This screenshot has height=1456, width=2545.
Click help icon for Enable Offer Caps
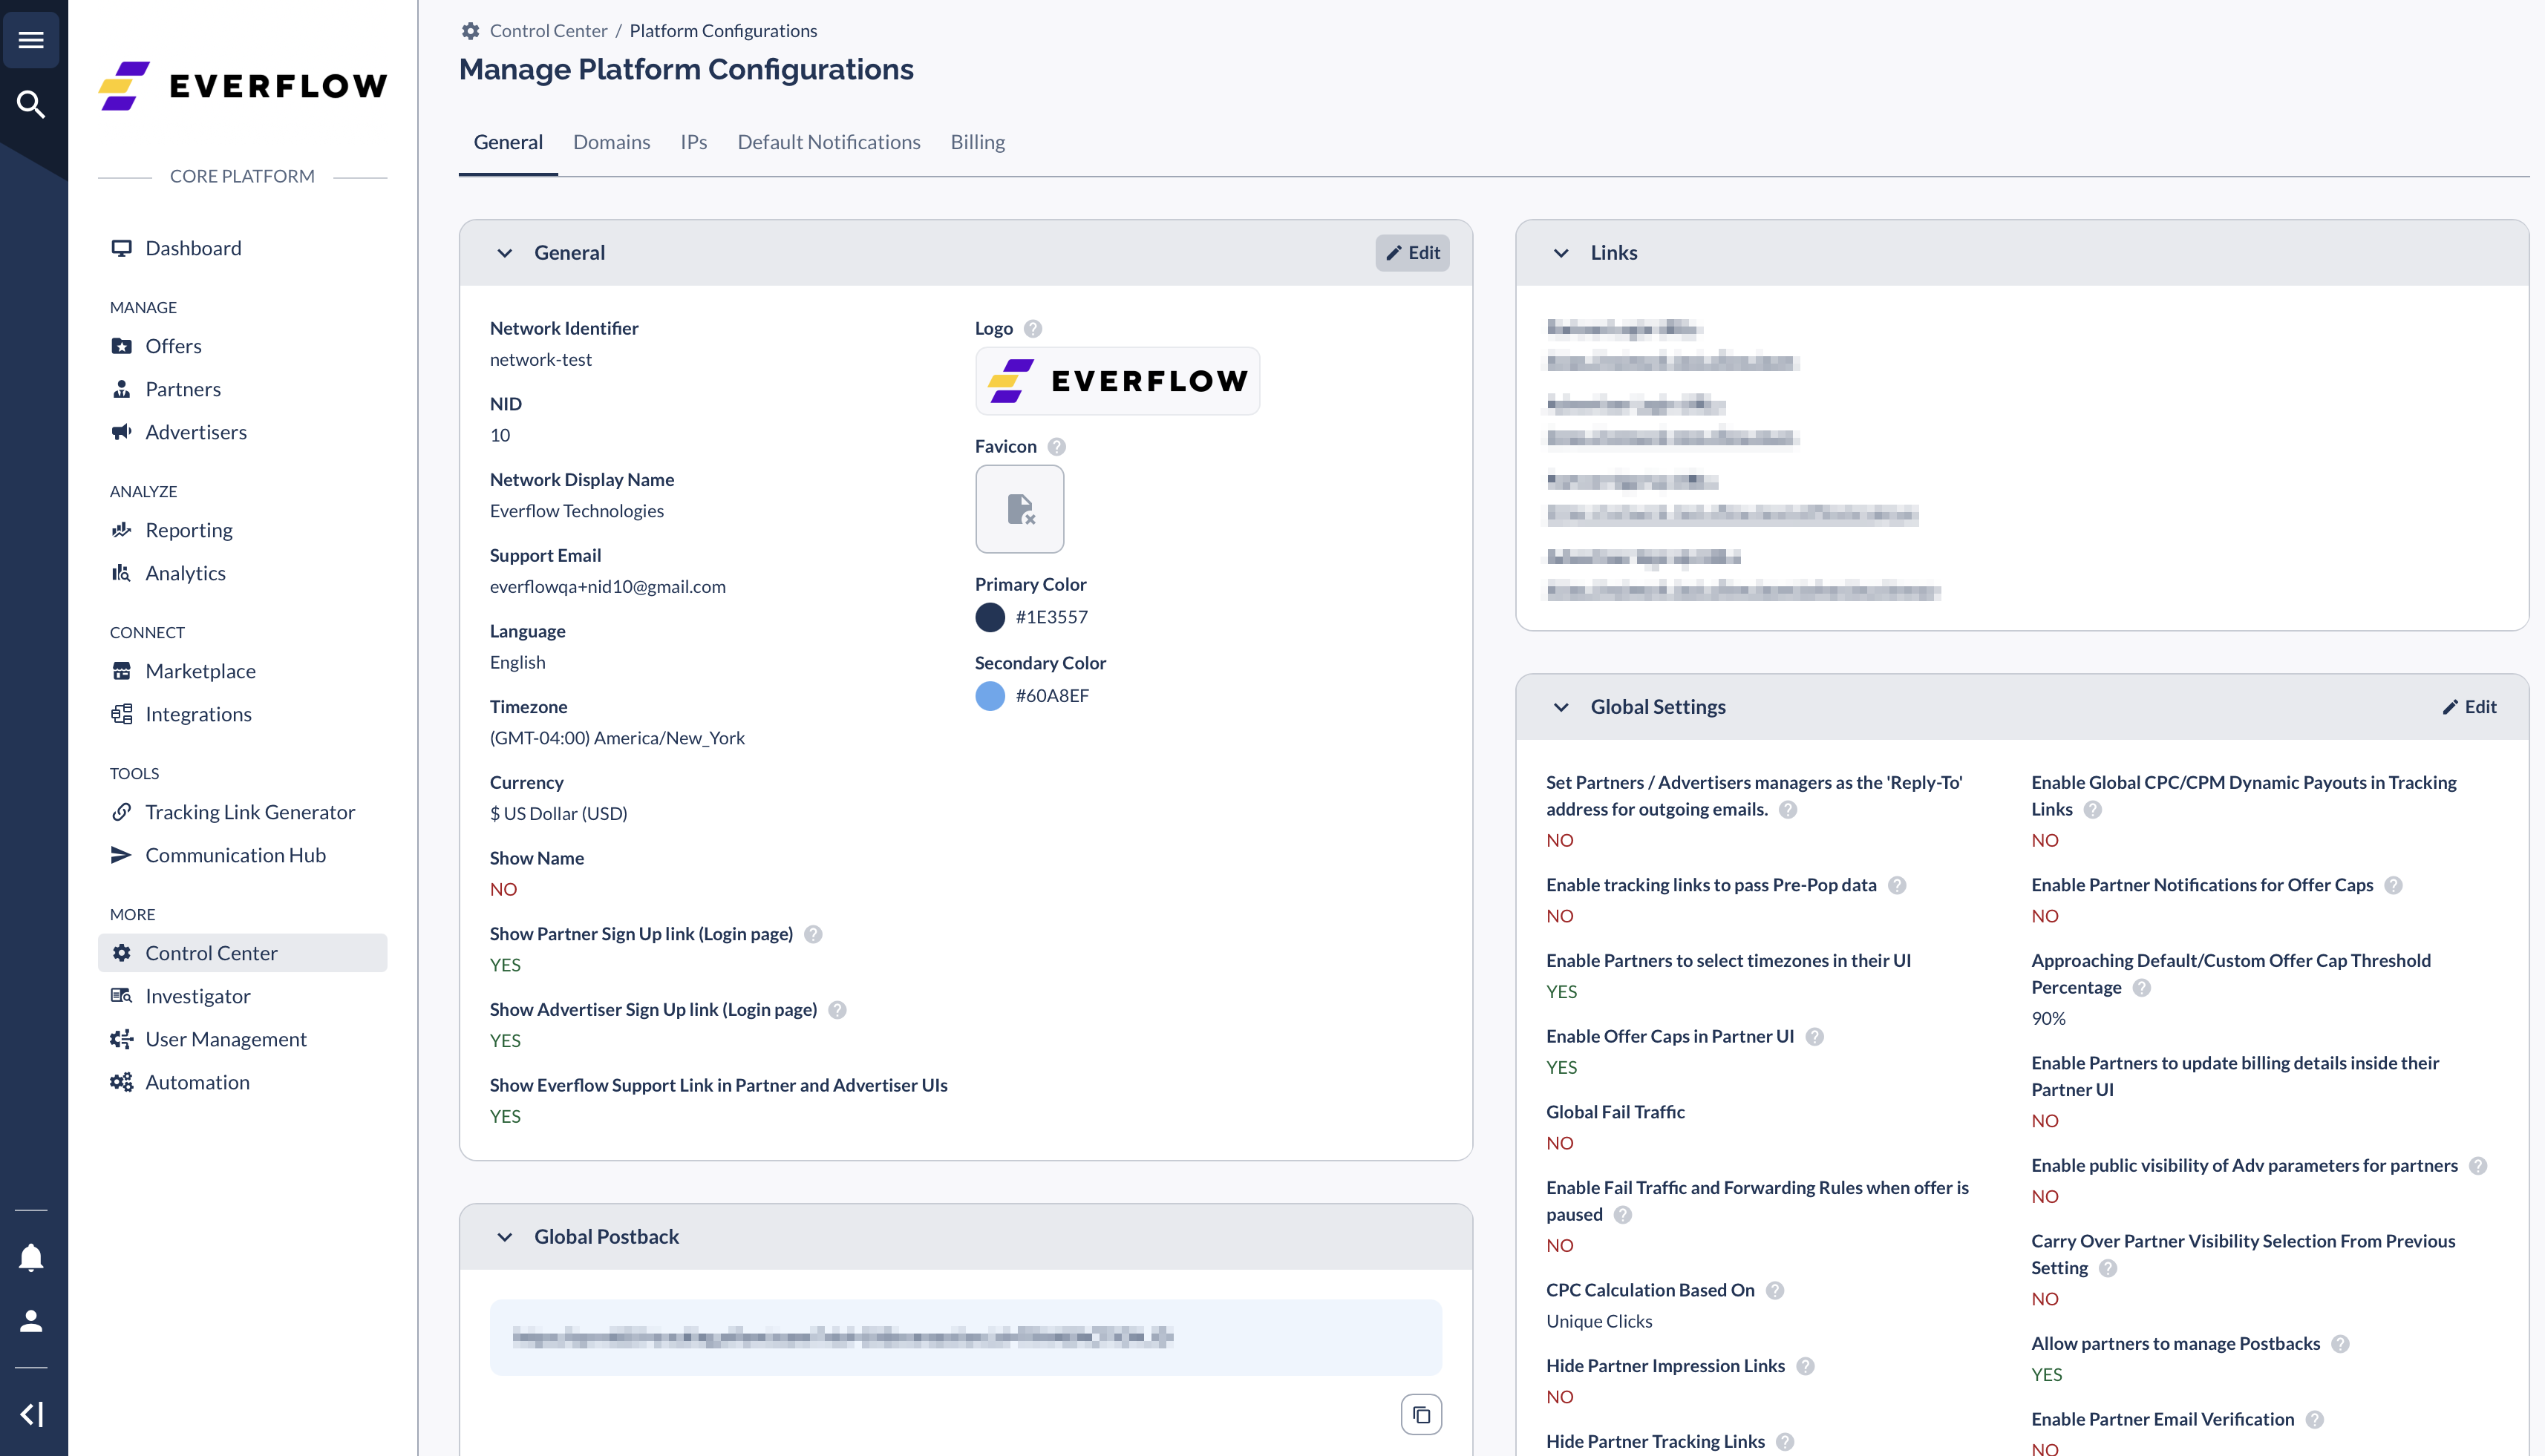tap(1814, 1037)
